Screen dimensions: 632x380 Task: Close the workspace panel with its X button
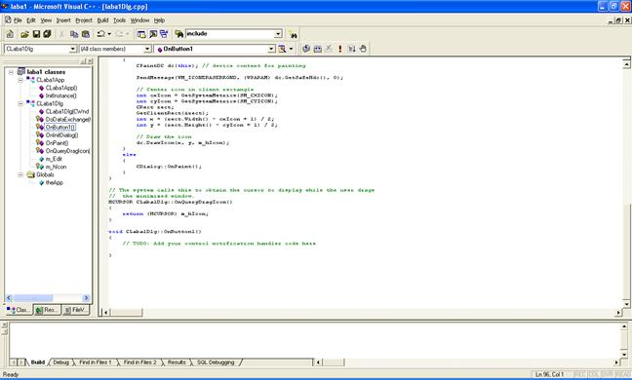(90, 61)
